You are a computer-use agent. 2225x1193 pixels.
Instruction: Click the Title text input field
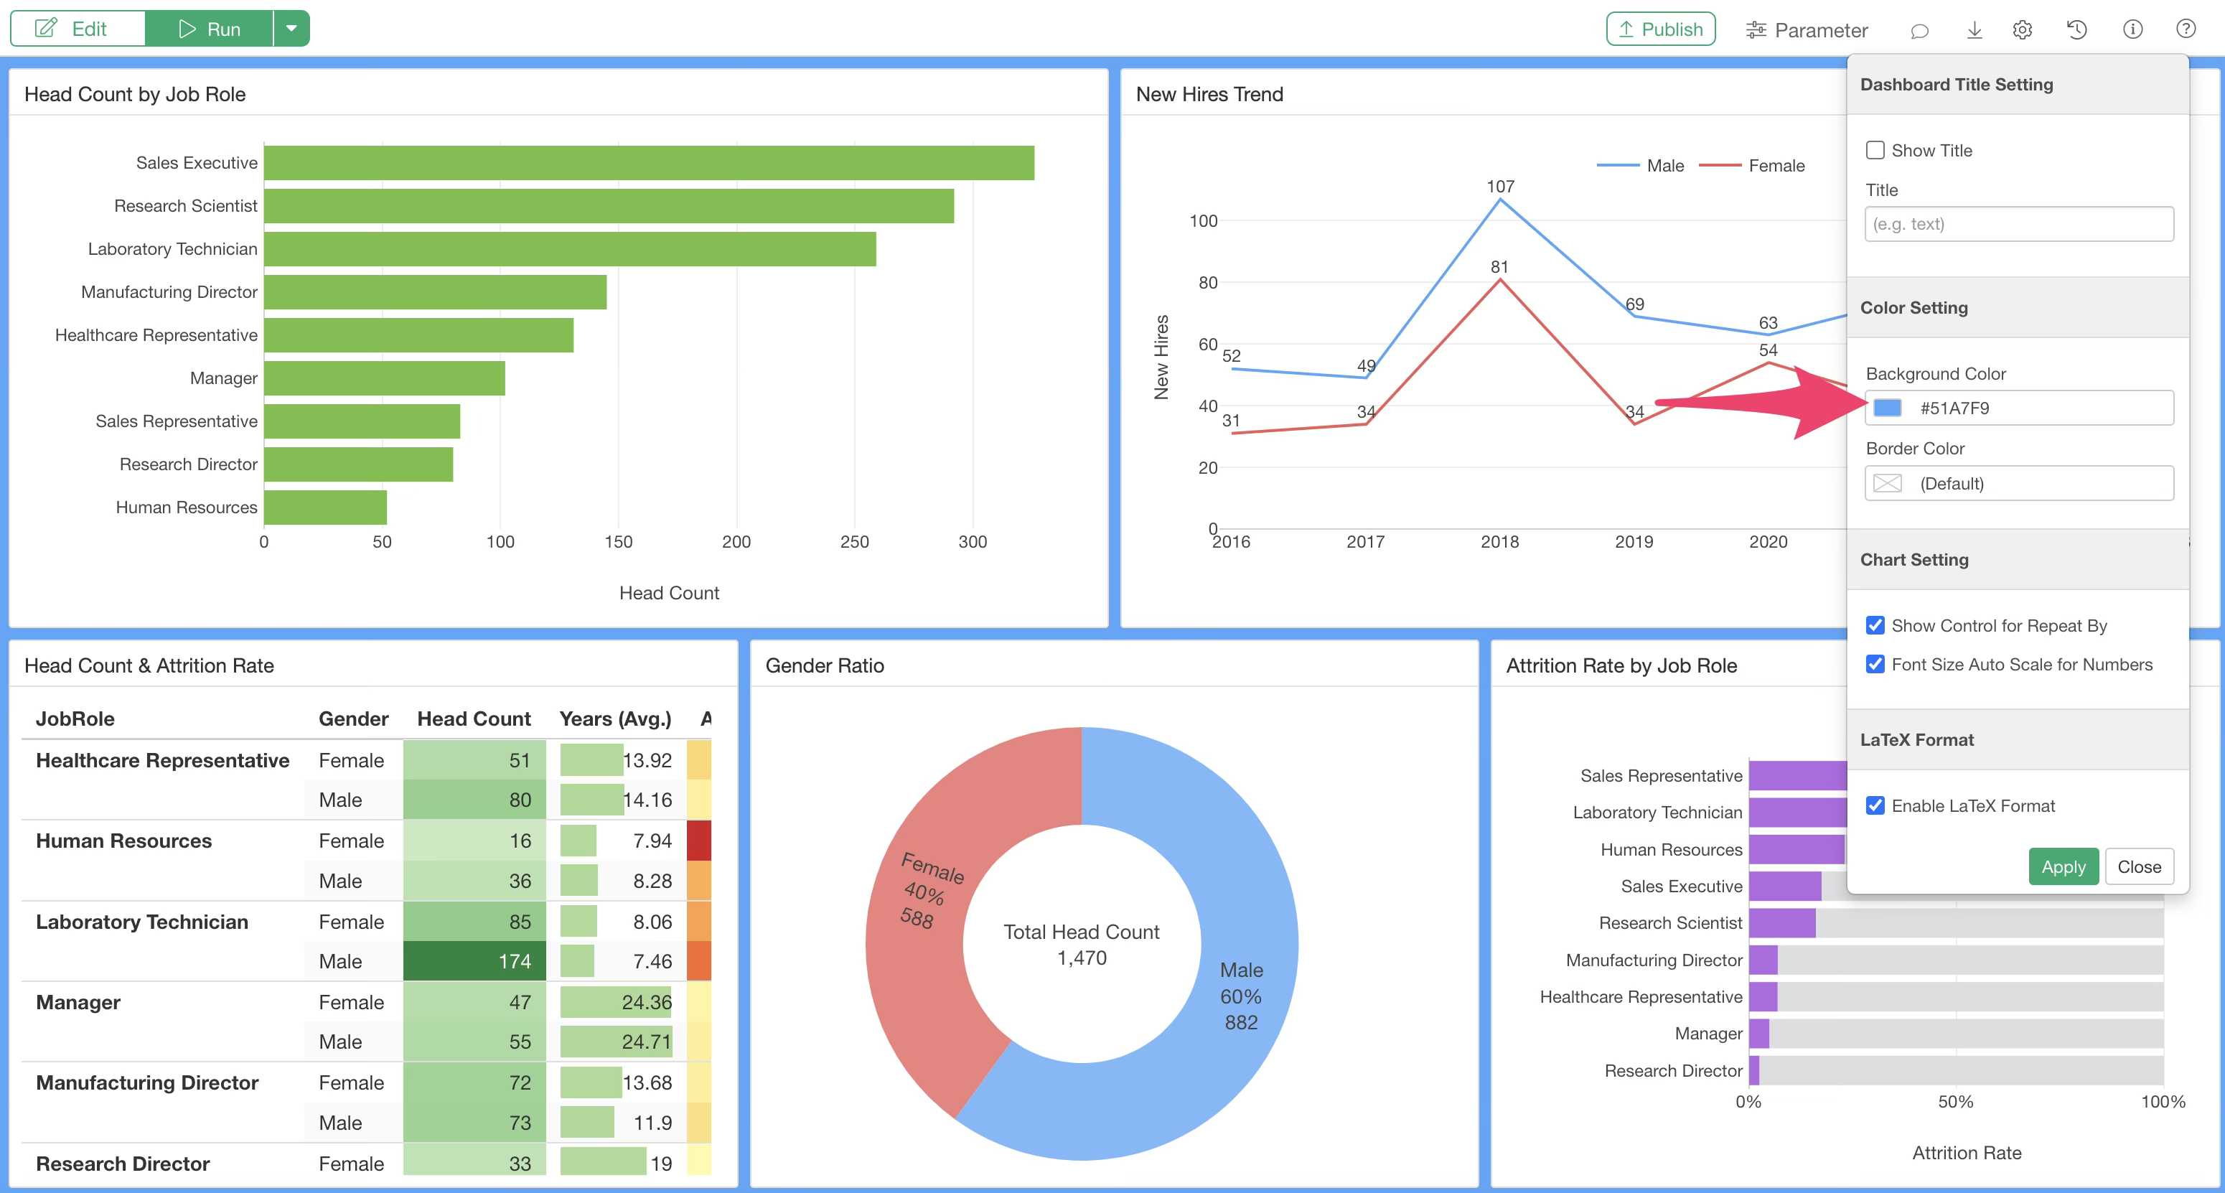pos(2018,224)
